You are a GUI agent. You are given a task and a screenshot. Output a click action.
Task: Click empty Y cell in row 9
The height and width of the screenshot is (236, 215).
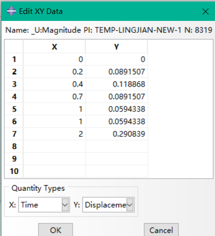116,159
